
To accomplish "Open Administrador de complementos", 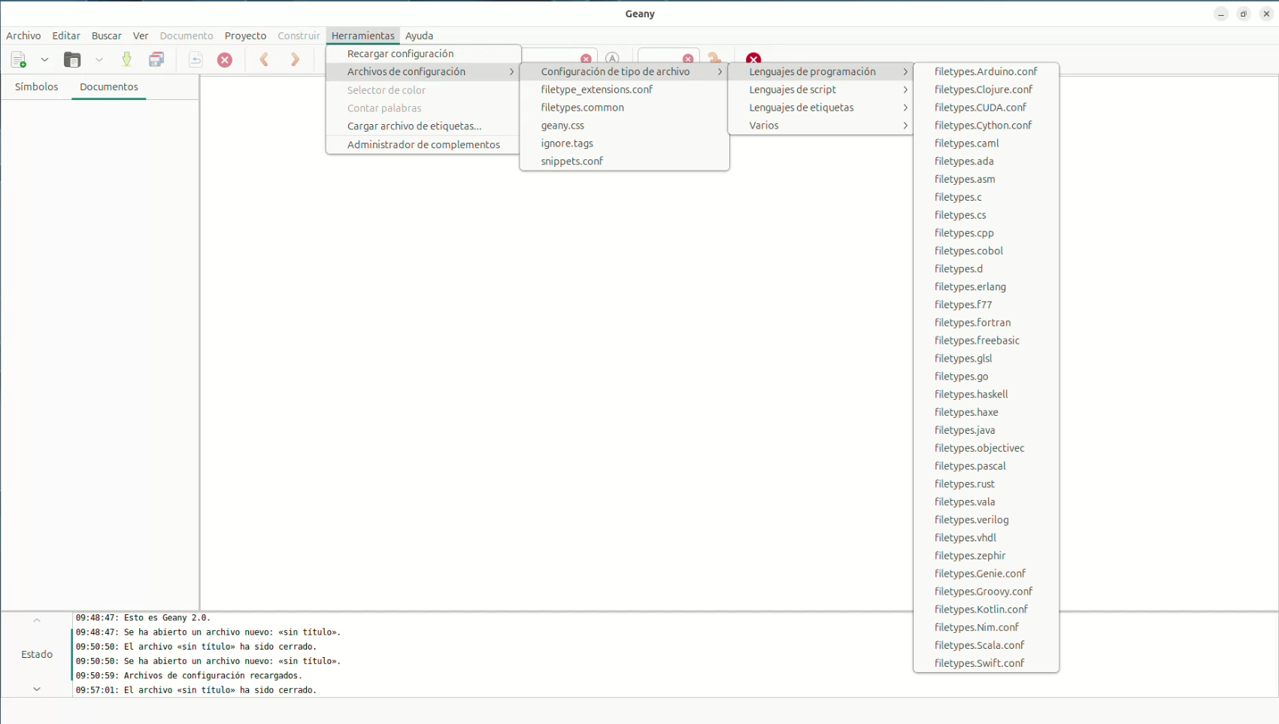I will [x=423, y=144].
